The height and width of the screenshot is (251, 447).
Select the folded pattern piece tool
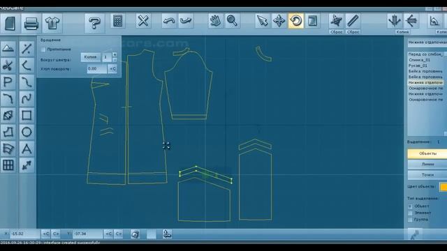(x=8, y=149)
